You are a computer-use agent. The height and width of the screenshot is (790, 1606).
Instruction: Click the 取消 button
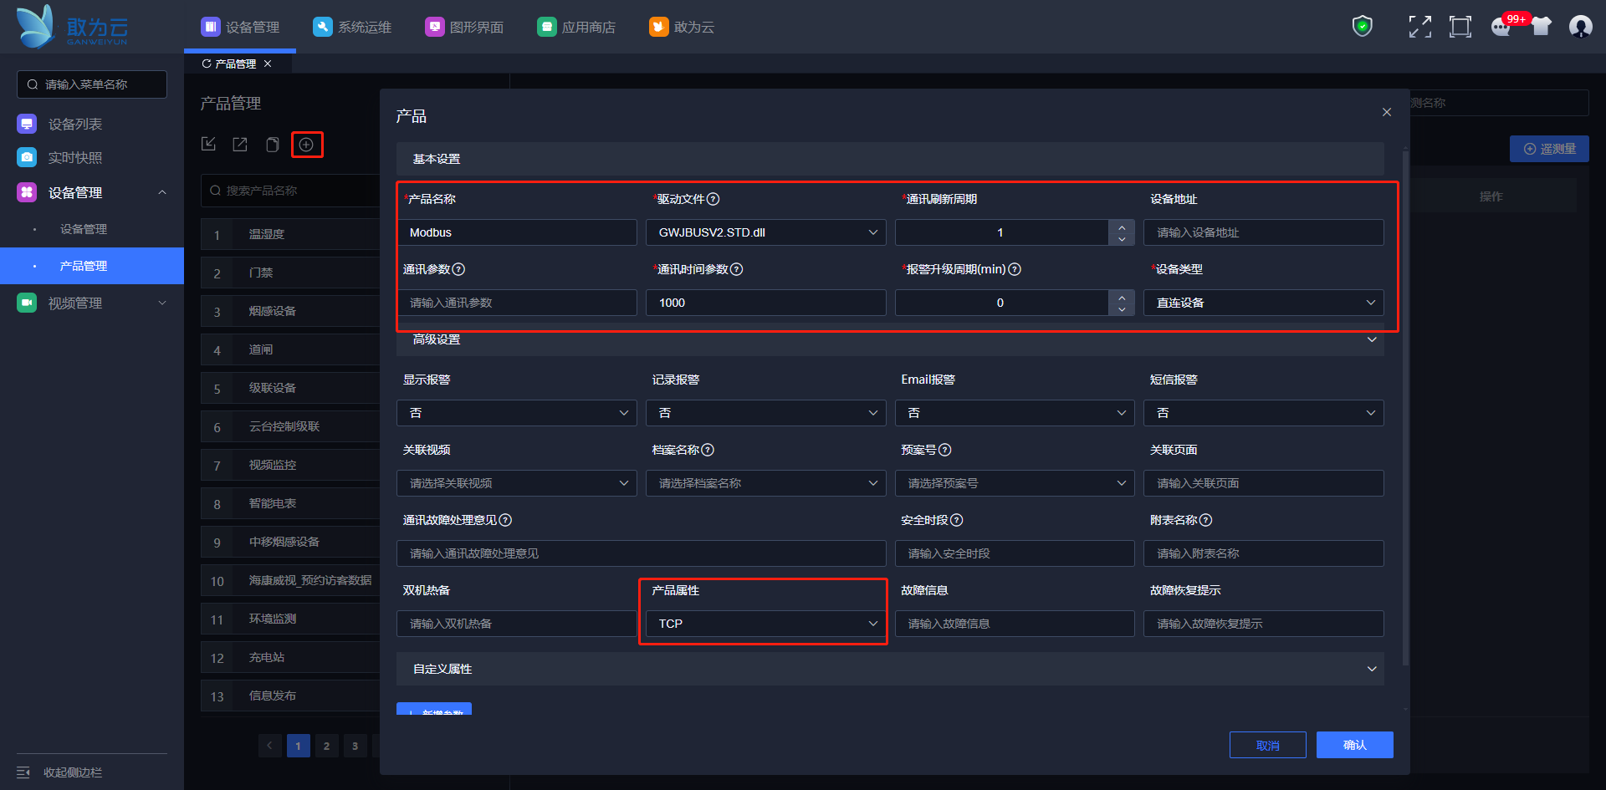[1267, 745]
